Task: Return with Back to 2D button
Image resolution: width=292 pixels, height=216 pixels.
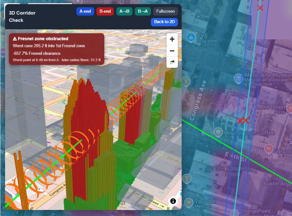Action: 164,22
